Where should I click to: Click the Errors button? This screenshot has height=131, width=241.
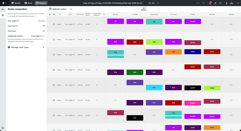pyautogui.click(x=144, y=9)
